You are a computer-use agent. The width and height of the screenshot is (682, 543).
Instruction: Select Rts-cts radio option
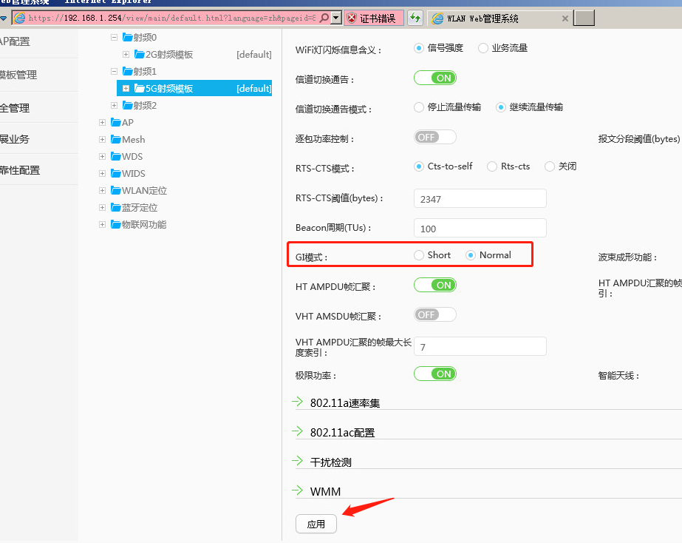point(492,166)
